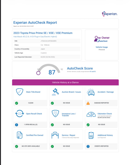130x165 pixels.
Task: Click the EVENTS REPORTED status text
Action: (x=102, y=146)
